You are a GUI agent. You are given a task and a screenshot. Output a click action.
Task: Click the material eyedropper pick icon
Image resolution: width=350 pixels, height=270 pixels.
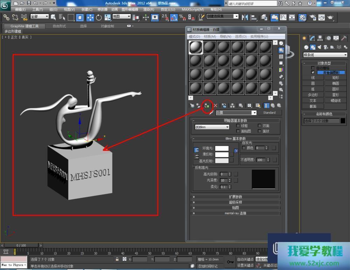point(211,113)
